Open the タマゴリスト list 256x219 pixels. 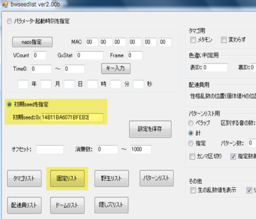(x=24, y=178)
